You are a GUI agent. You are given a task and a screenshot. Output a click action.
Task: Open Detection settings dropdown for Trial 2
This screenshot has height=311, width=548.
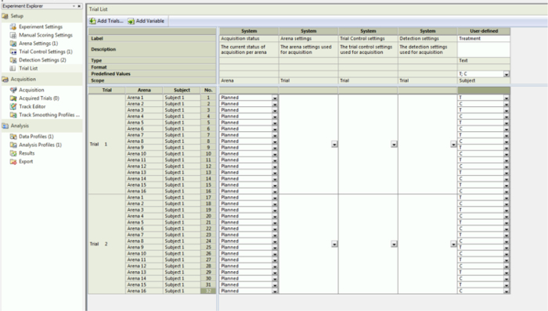tap(453, 244)
